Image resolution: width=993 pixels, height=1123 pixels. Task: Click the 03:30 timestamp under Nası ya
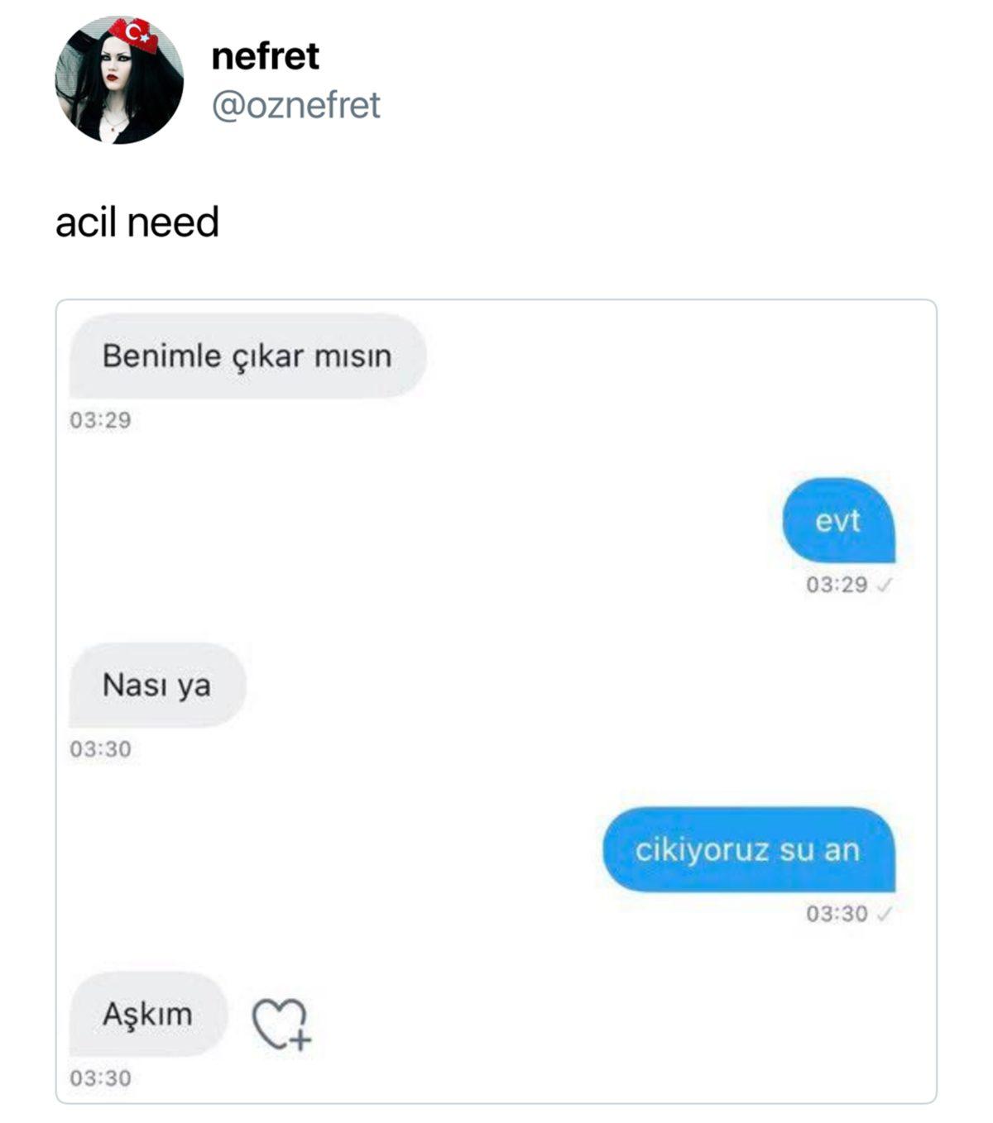(x=100, y=749)
